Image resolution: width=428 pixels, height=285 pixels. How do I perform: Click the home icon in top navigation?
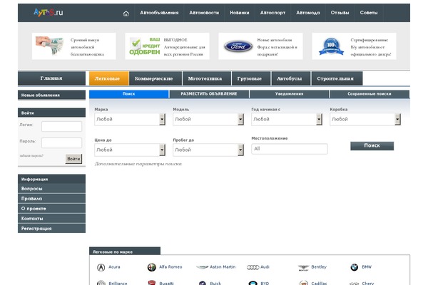[126, 13]
